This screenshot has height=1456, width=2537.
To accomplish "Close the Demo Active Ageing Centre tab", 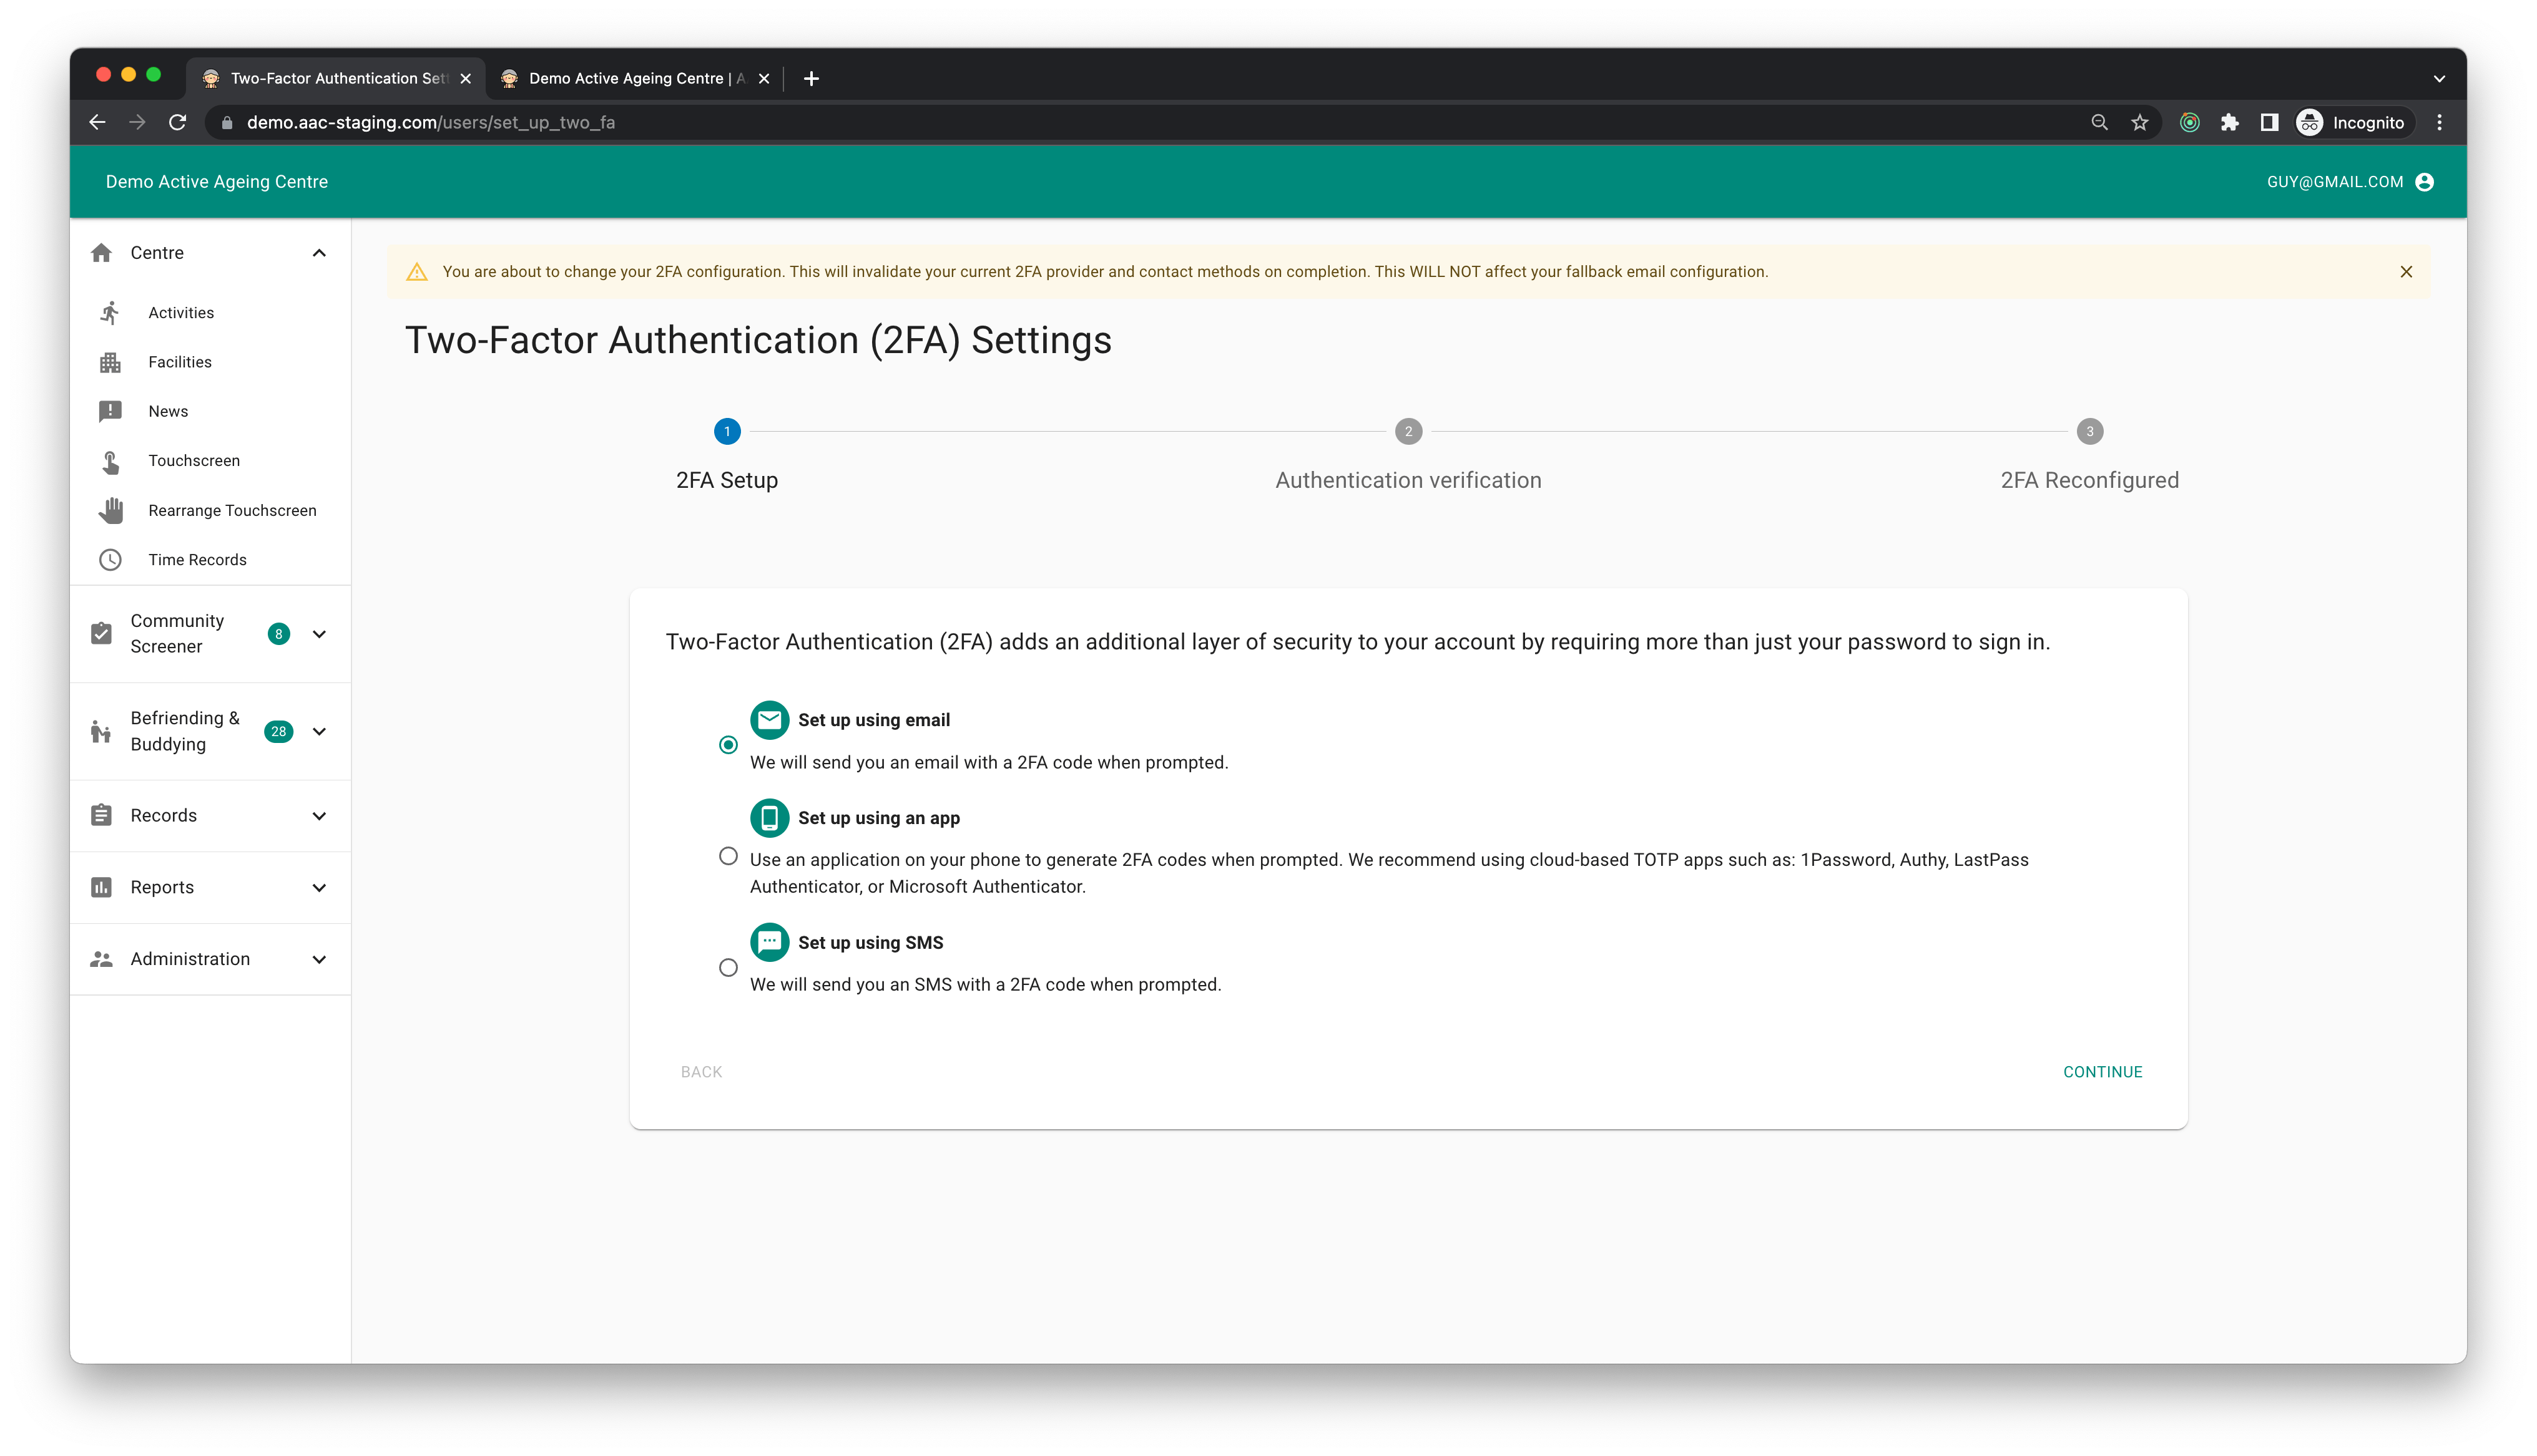I will point(763,78).
